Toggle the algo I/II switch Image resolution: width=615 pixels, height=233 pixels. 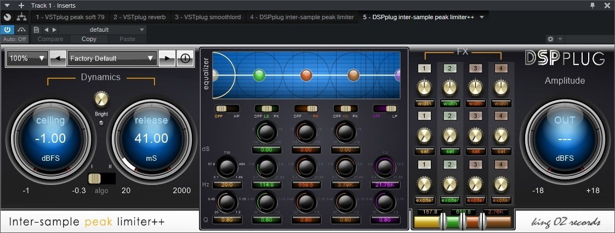(101, 178)
